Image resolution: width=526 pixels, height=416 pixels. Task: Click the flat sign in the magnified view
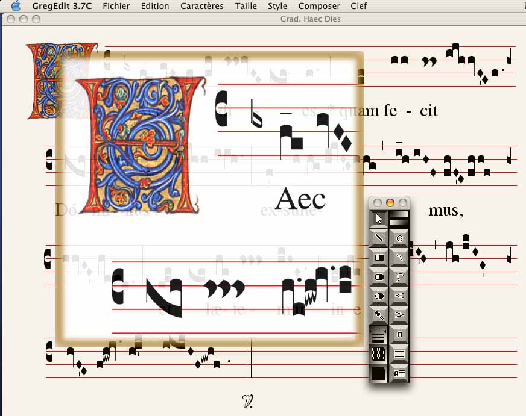[x=256, y=113]
